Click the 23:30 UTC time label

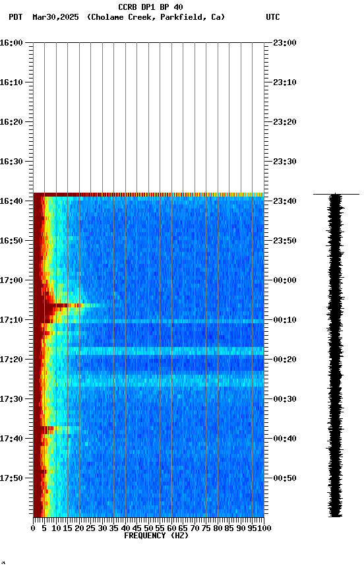(x=285, y=162)
